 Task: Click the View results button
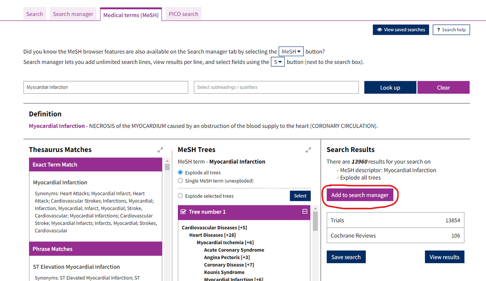pos(444,257)
